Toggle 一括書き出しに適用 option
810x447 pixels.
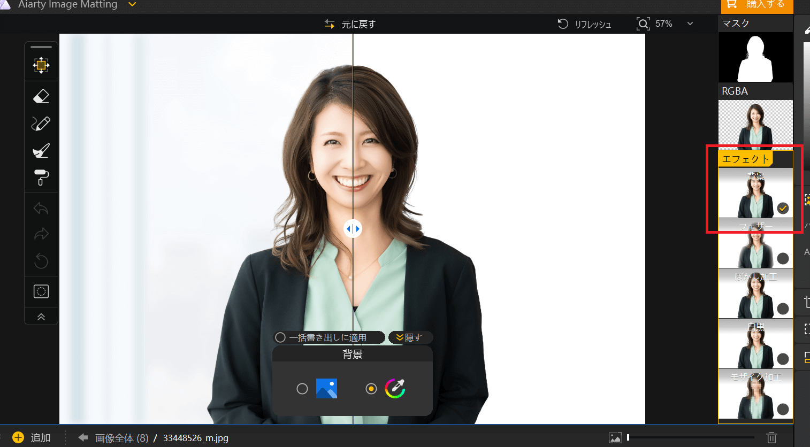[280, 337]
